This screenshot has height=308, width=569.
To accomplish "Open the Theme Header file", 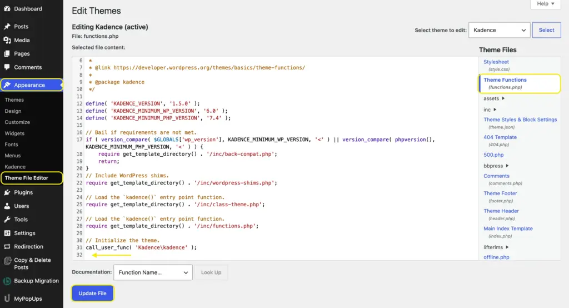I will [x=501, y=211].
